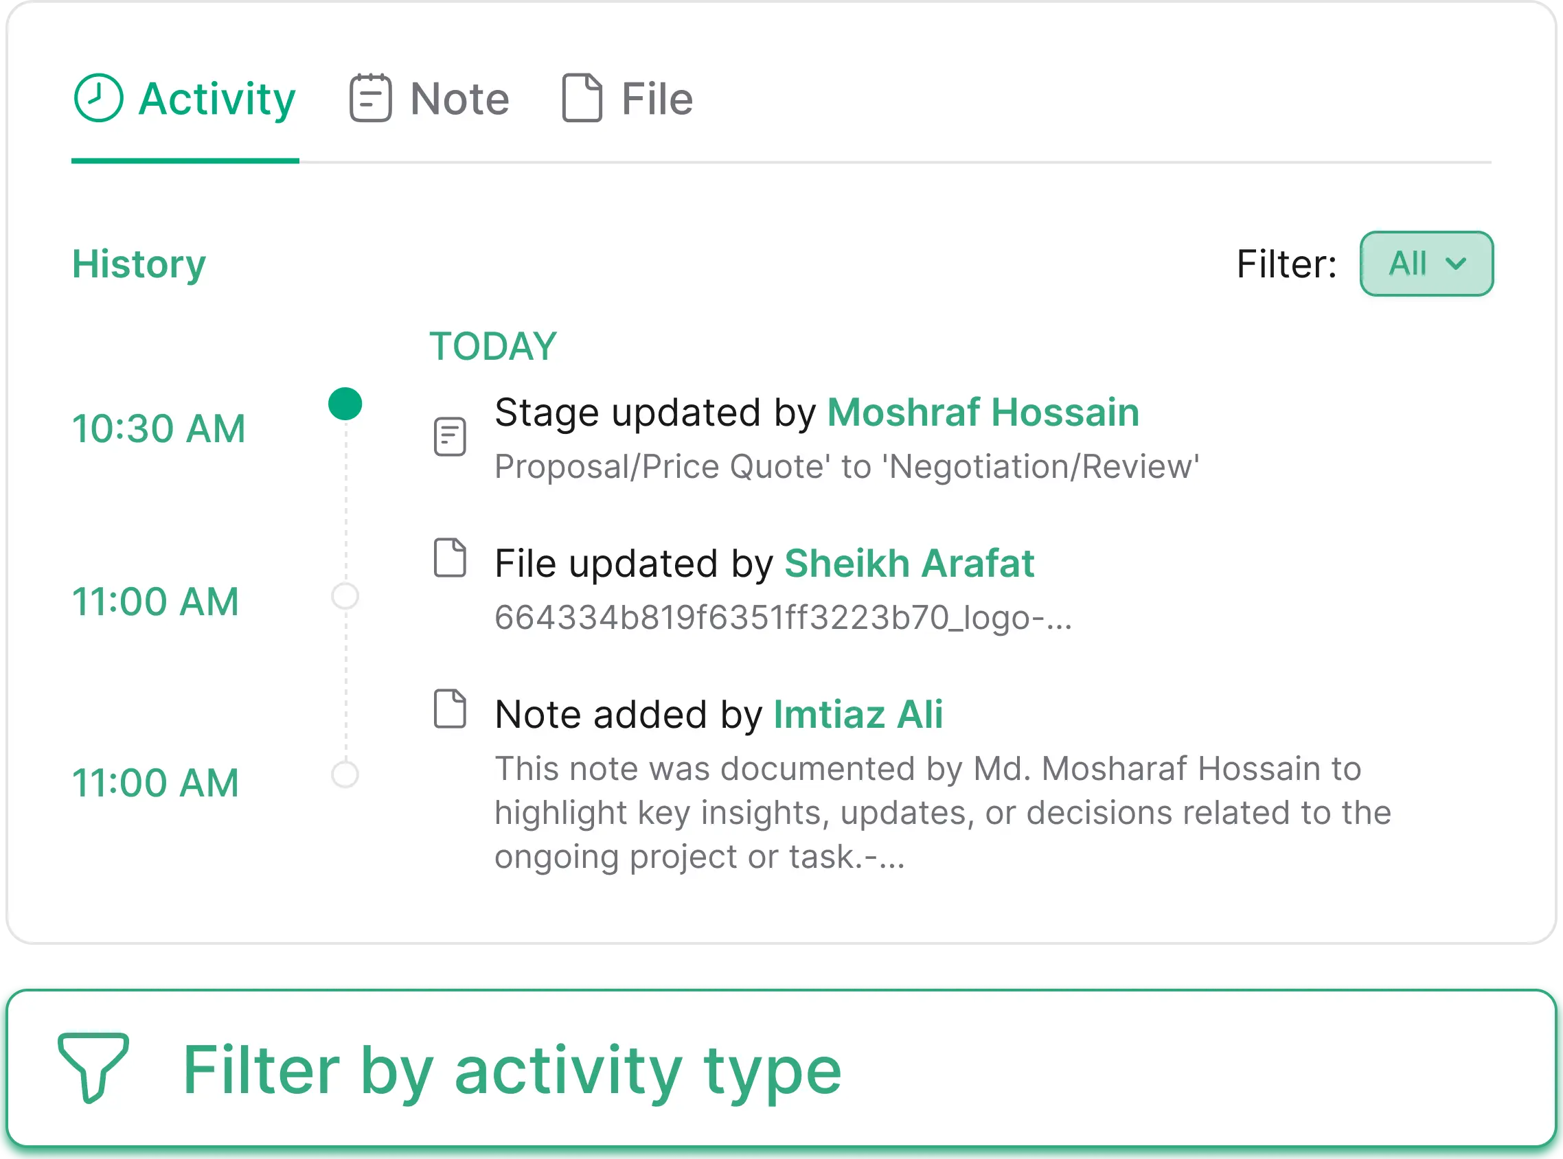Open the Filter All dropdown

[1426, 263]
